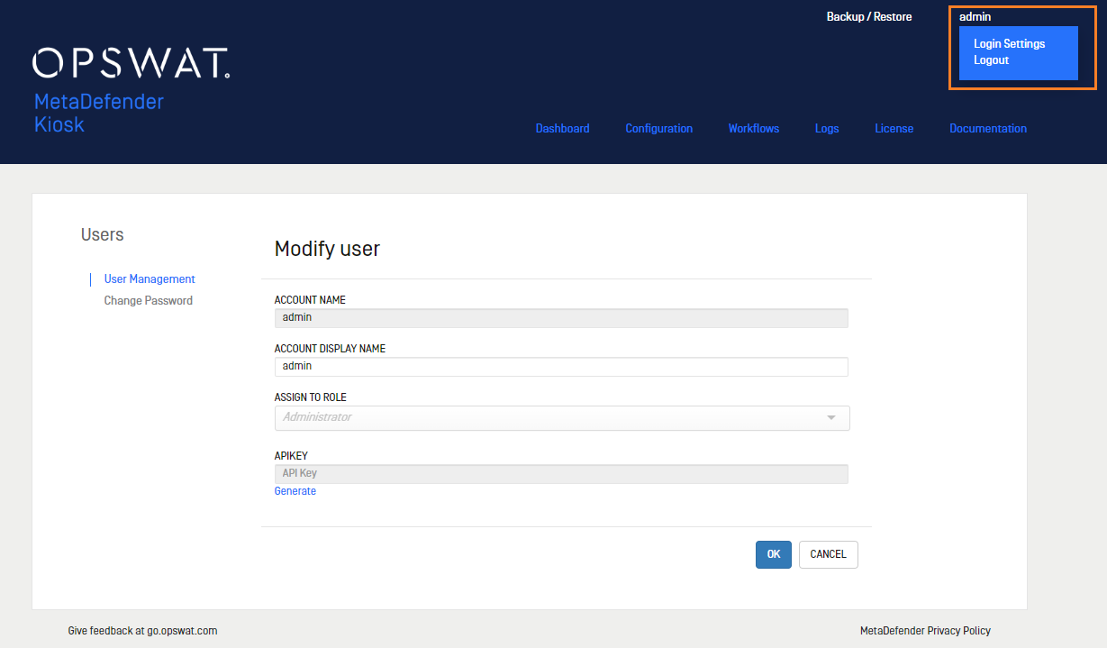
Task: Click the OPSWAT logo
Action: click(131, 63)
